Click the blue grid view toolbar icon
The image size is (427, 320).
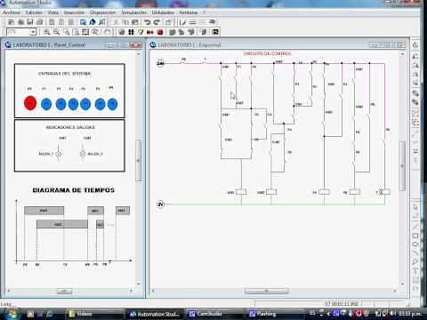[83, 22]
